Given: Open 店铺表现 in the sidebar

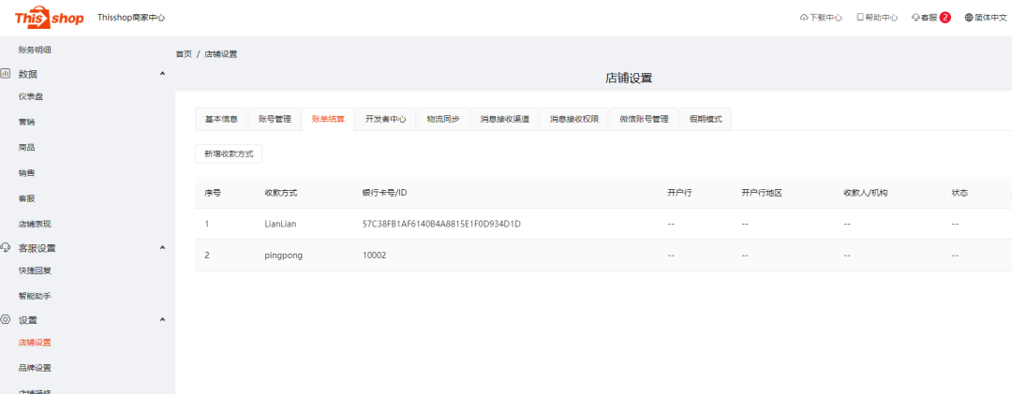Looking at the screenshot, I should point(35,225).
